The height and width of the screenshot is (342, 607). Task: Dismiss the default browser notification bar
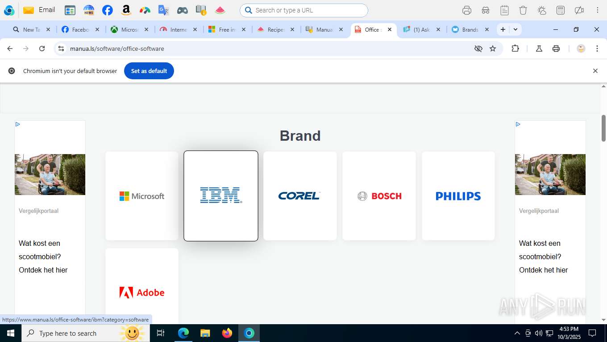click(x=595, y=71)
